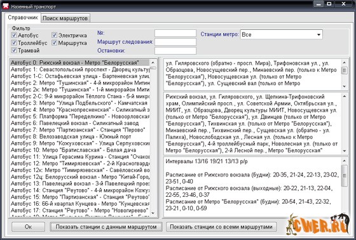Click the Ок button

28,227
